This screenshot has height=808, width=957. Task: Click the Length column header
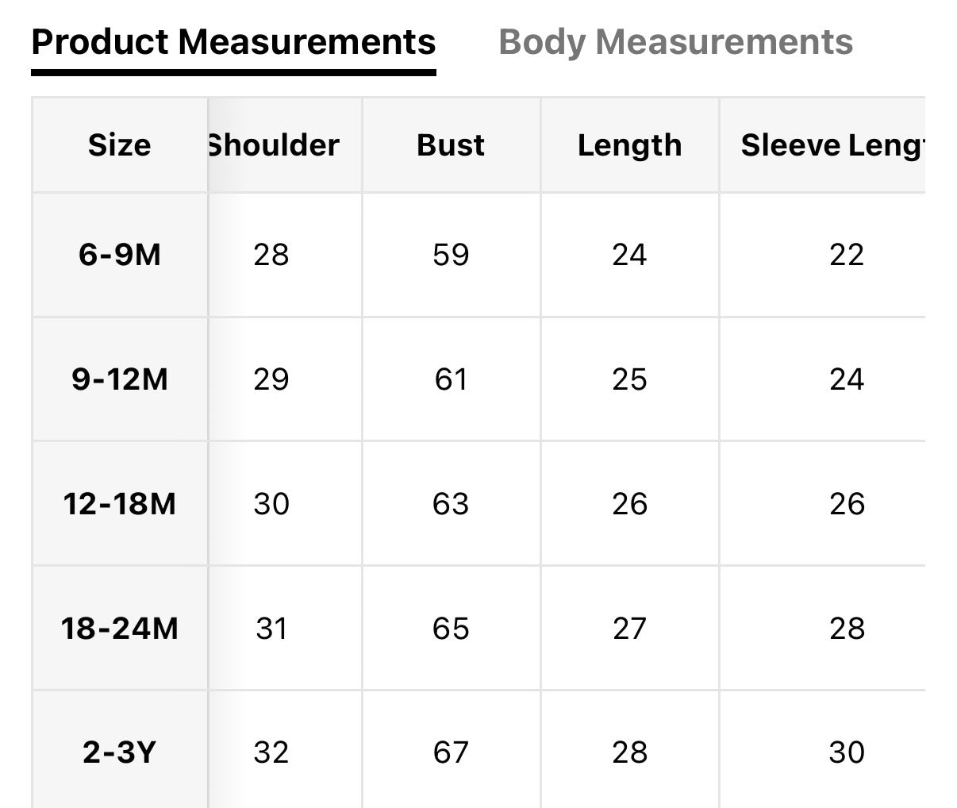click(629, 145)
